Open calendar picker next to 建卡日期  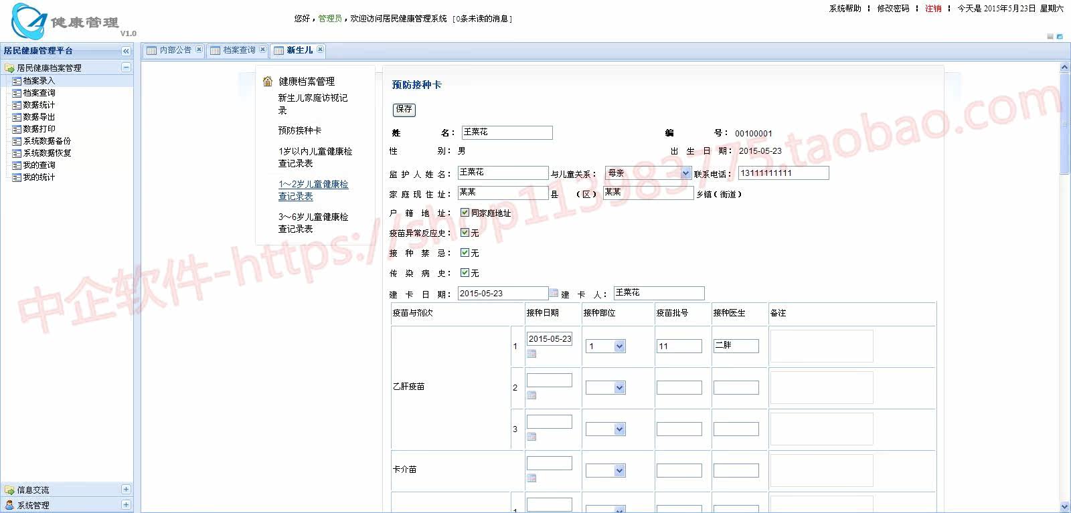pos(554,293)
